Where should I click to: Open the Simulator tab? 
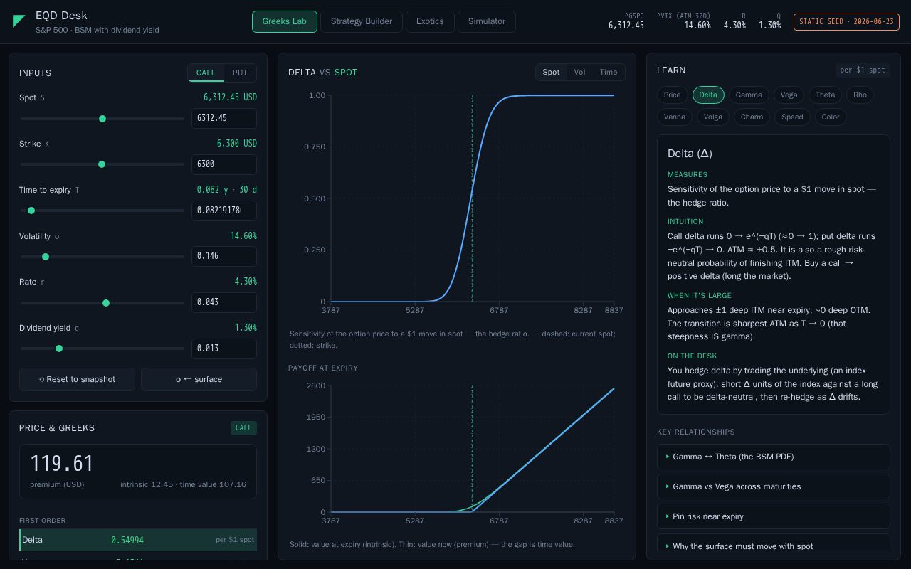pos(487,21)
